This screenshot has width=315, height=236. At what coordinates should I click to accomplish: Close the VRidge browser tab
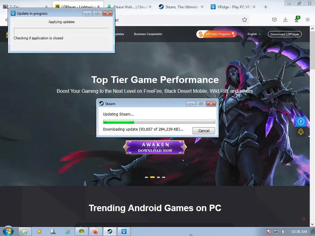(254, 7)
